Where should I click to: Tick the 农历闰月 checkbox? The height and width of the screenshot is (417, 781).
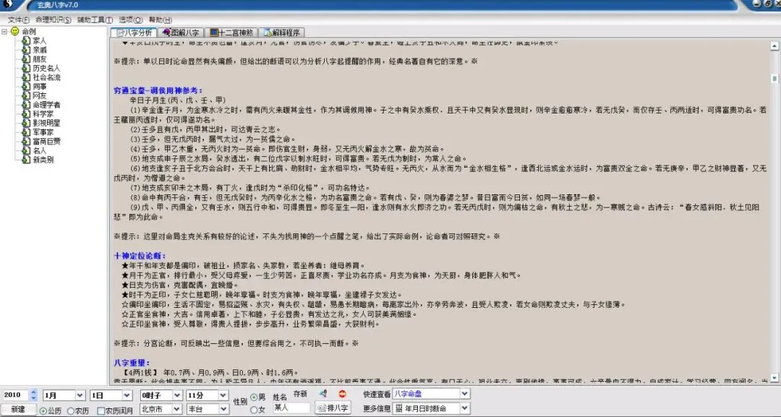(101, 411)
